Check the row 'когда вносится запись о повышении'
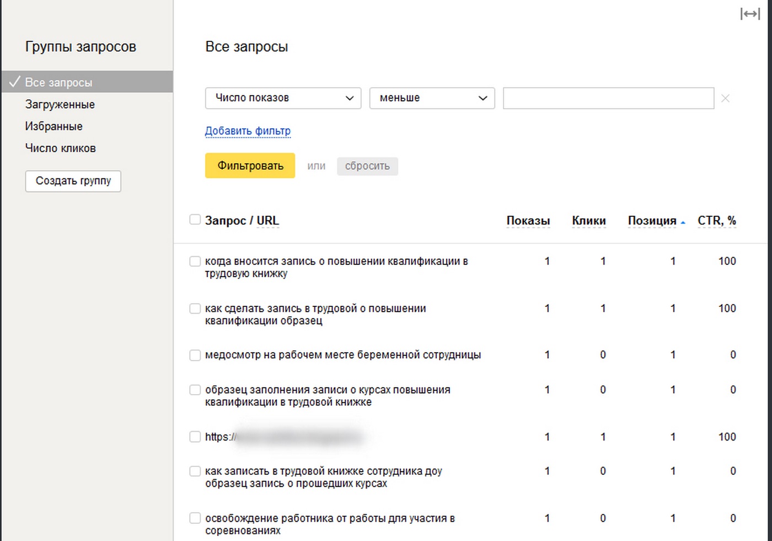Image resolution: width=772 pixels, height=541 pixels. 195,261
